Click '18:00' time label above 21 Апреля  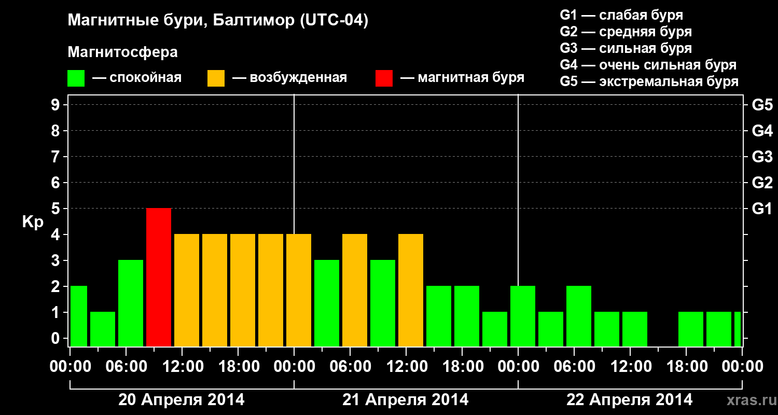tap(463, 366)
